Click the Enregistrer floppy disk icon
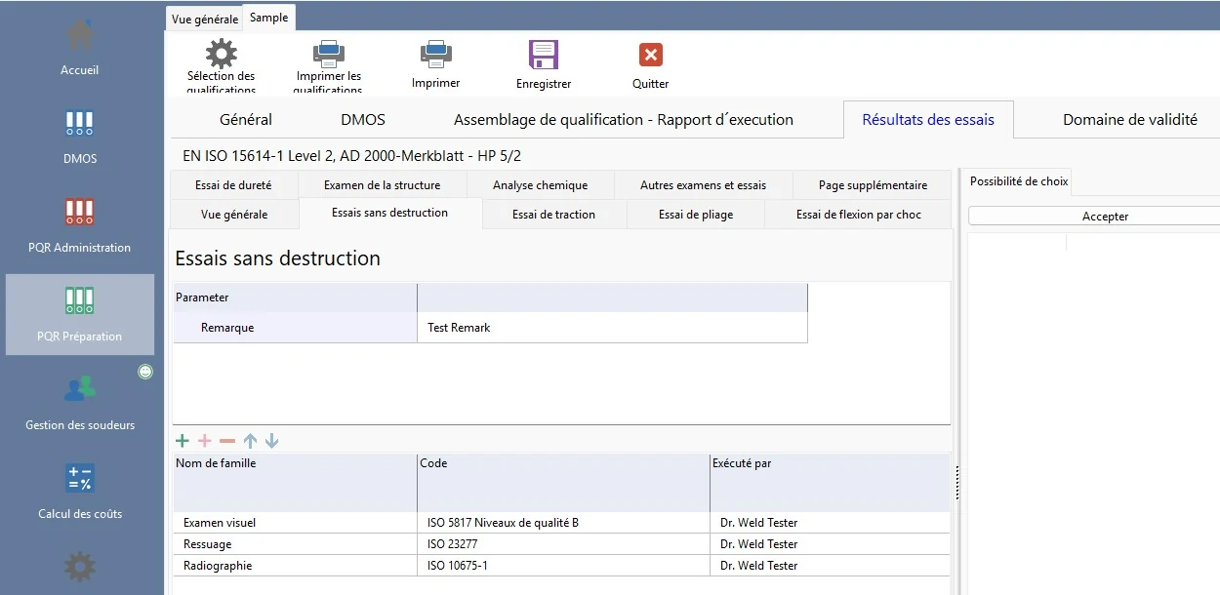1220x595 pixels. [x=544, y=55]
